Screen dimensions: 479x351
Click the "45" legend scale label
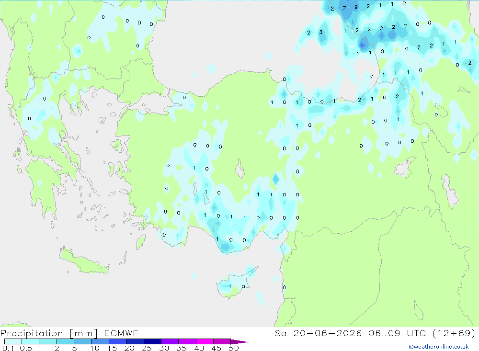click(x=217, y=348)
